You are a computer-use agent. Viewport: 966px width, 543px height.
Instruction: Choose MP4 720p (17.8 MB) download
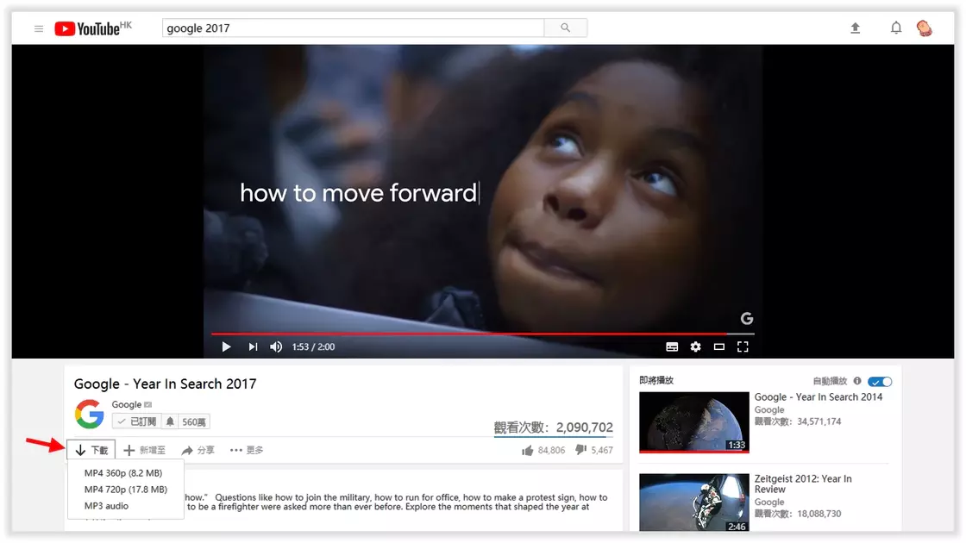[126, 490]
